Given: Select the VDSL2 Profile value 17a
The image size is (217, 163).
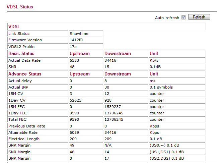Looking at the screenshot, I should pyautogui.click(x=73, y=47).
